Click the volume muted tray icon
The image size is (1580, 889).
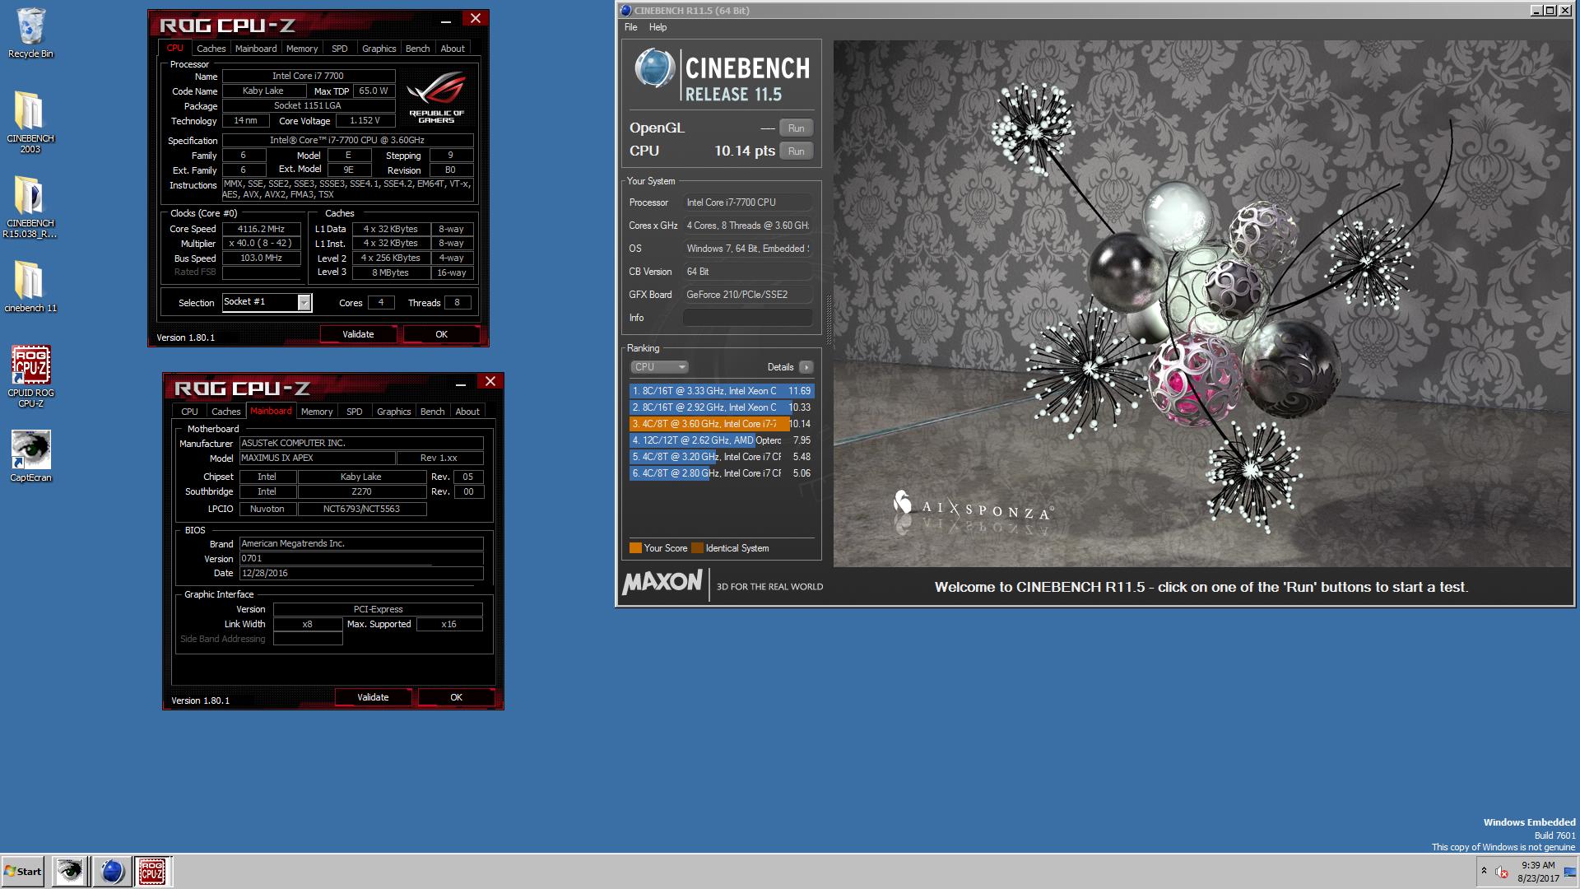point(1502,872)
